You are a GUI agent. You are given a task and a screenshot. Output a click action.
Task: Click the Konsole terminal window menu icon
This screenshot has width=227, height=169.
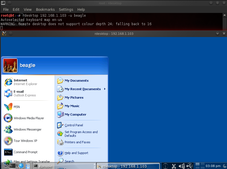(3, 3)
